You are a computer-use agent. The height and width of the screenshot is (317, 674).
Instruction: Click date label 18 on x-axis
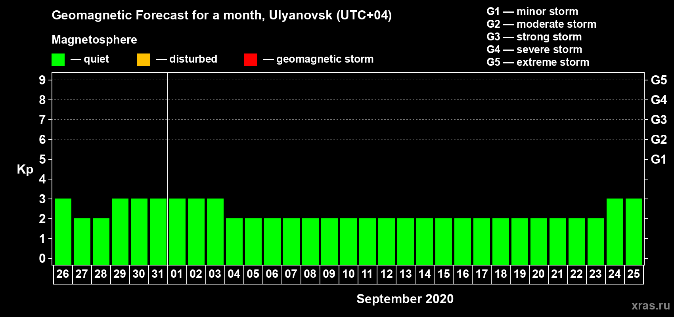coord(500,274)
